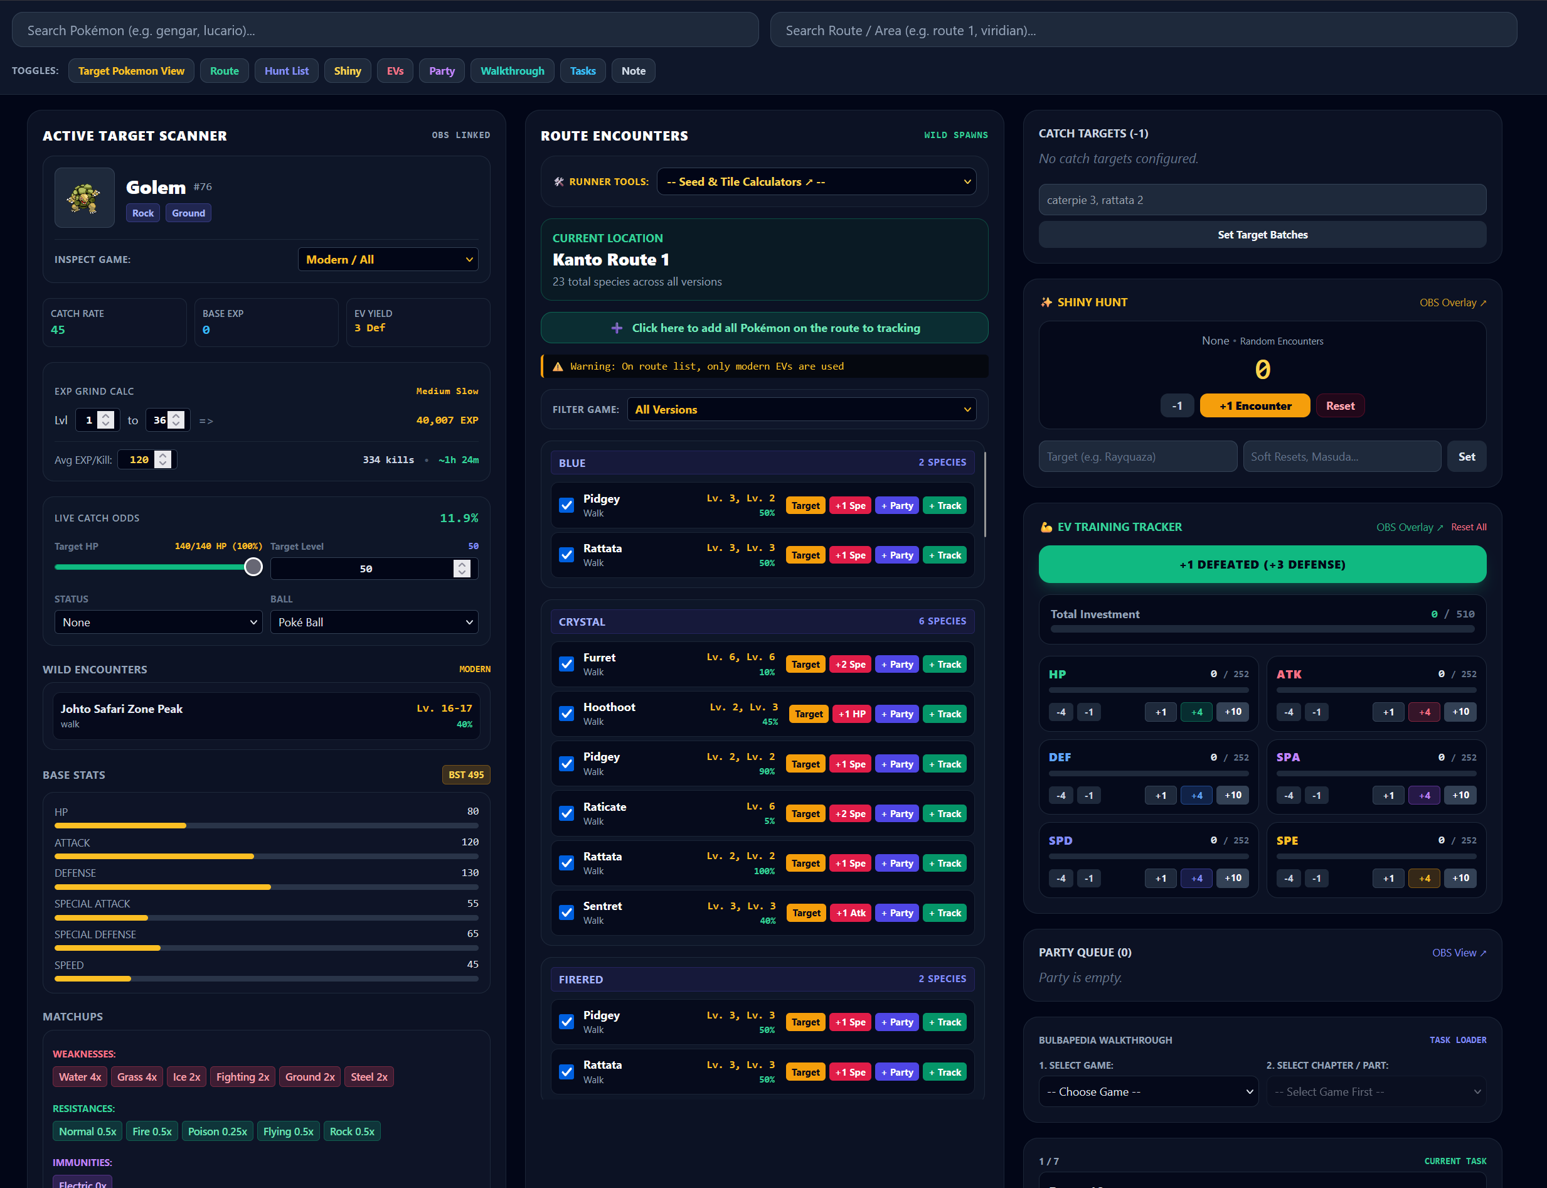Uncheck Rattata in the Blue section

[x=566, y=555]
